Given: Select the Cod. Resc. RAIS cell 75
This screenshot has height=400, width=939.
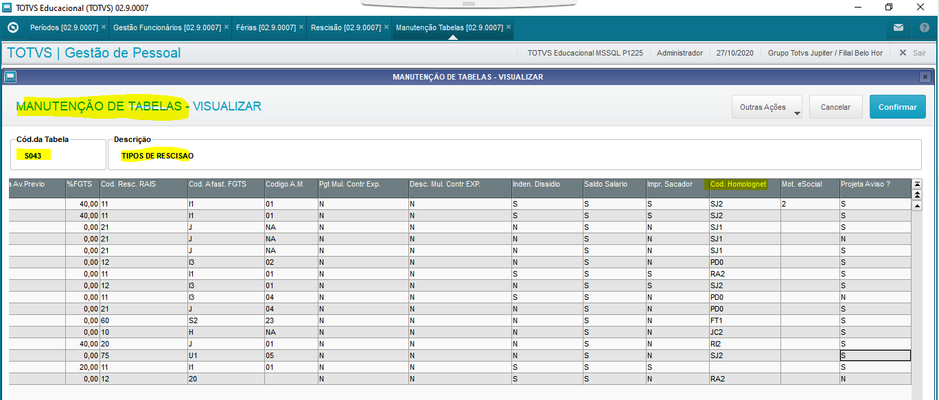Looking at the screenshot, I should click(x=143, y=355).
